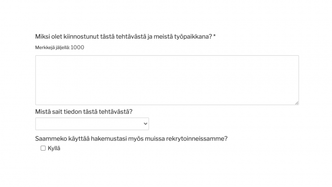The height and width of the screenshot is (187, 332).
Task: Tick the Kyllä checkbox
Action: [43, 148]
